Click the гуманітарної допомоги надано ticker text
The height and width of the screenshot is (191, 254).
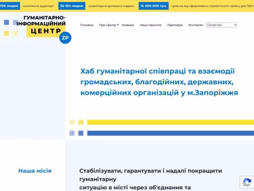(111, 6)
